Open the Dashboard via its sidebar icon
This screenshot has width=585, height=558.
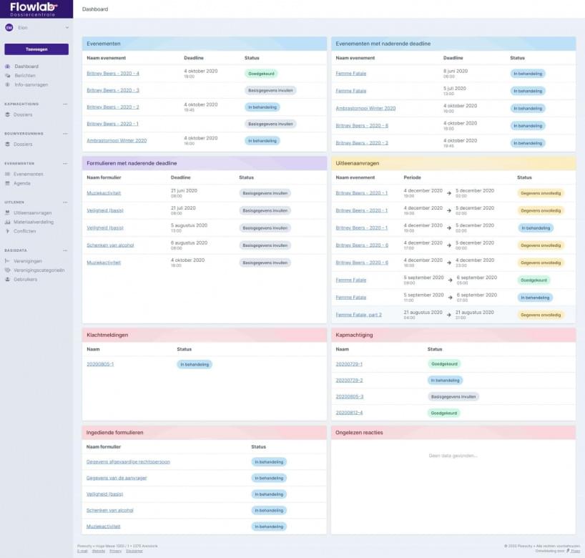click(8, 66)
